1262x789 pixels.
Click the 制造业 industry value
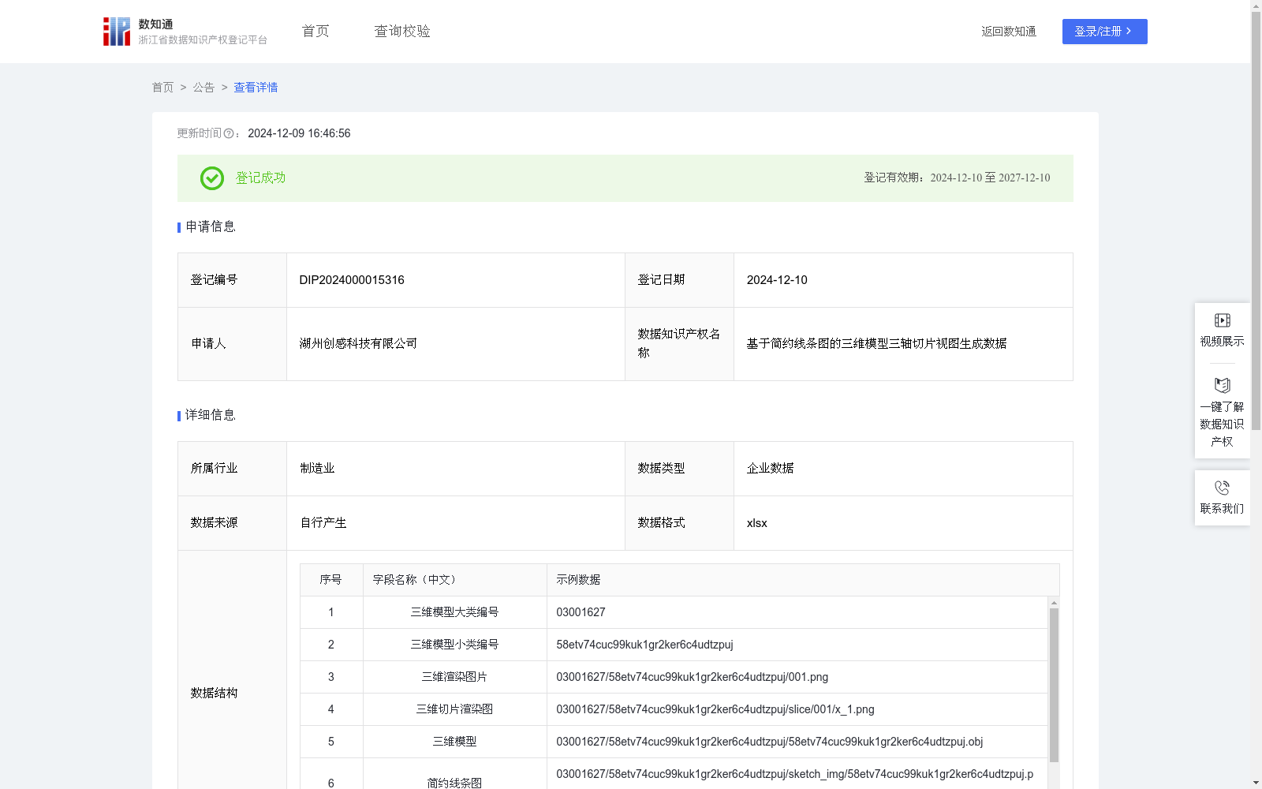click(x=317, y=469)
